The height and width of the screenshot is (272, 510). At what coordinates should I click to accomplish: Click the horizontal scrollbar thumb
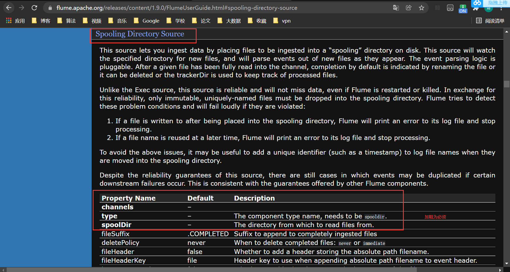point(212,270)
